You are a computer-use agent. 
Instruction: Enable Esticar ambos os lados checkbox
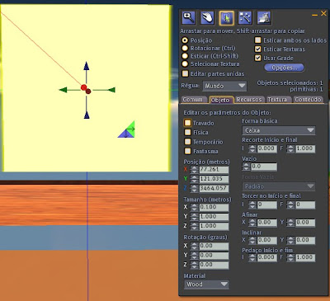pyautogui.click(x=257, y=40)
